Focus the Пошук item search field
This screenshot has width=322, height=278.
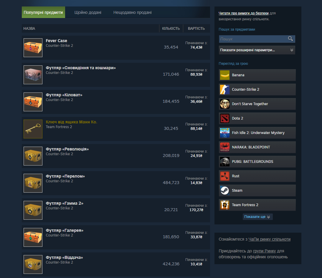pyautogui.click(x=253, y=39)
